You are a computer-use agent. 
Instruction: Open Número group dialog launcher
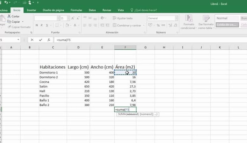tap(177, 33)
